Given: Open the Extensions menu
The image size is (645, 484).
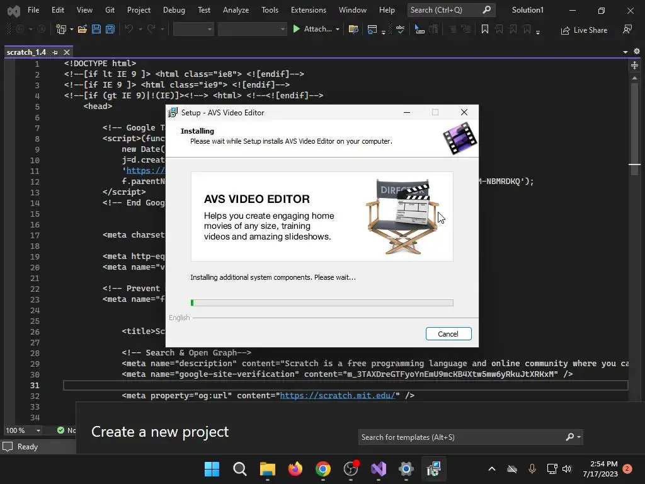Looking at the screenshot, I should point(309,10).
